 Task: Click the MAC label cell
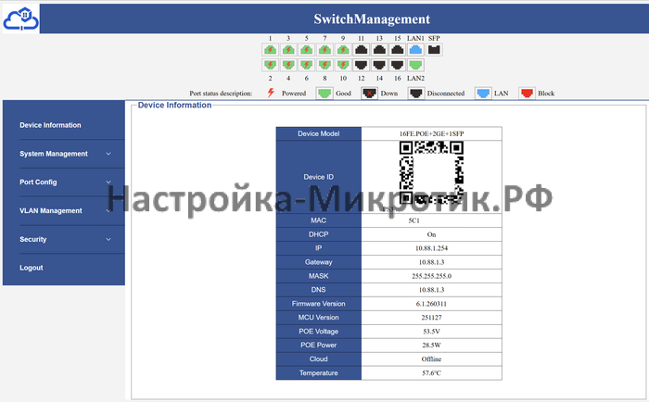click(x=319, y=220)
